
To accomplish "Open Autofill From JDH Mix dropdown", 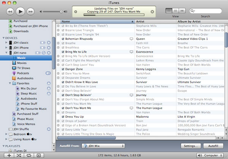I will click(x=103, y=146).
